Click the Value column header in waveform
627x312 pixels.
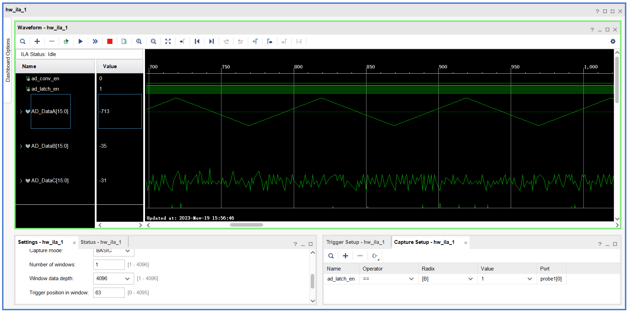point(120,66)
